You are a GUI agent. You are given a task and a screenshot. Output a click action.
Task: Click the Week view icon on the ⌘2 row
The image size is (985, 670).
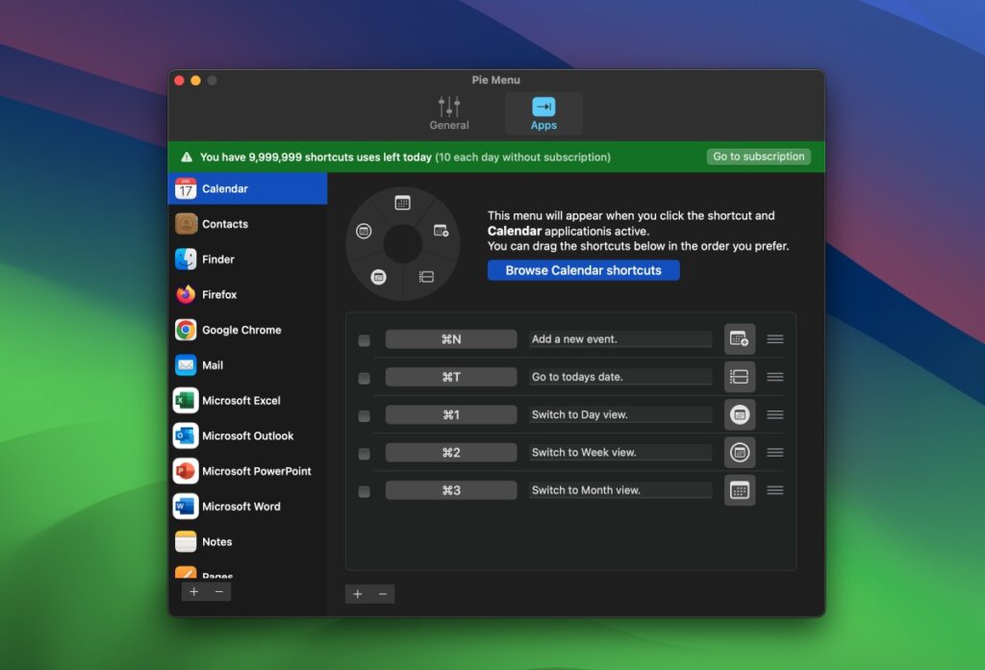click(x=739, y=452)
